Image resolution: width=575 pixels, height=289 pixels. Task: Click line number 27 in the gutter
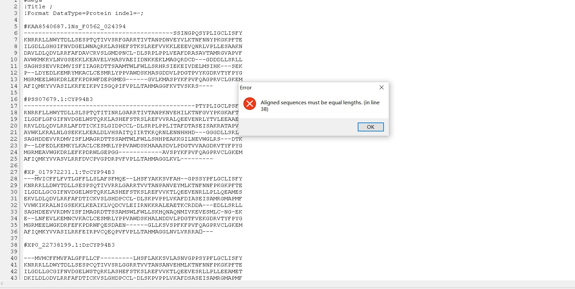pyautogui.click(x=14, y=172)
